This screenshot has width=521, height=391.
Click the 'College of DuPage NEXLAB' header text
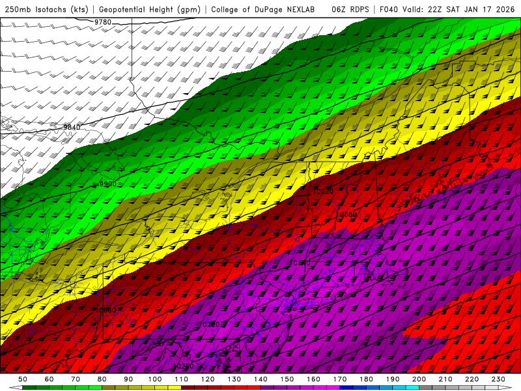(263, 9)
